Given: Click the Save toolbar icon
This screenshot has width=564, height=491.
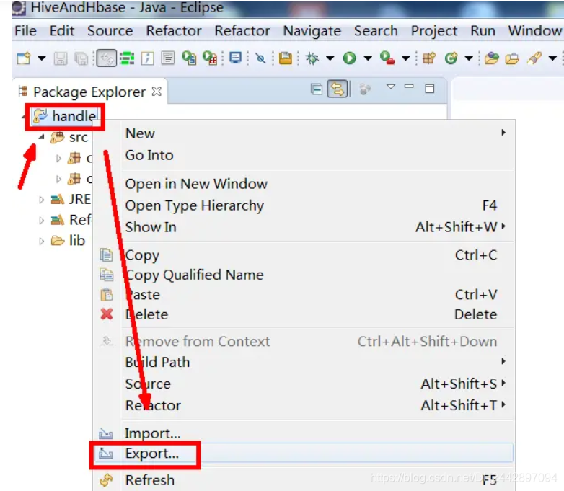Looking at the screenshot, I should pos(61,58).
